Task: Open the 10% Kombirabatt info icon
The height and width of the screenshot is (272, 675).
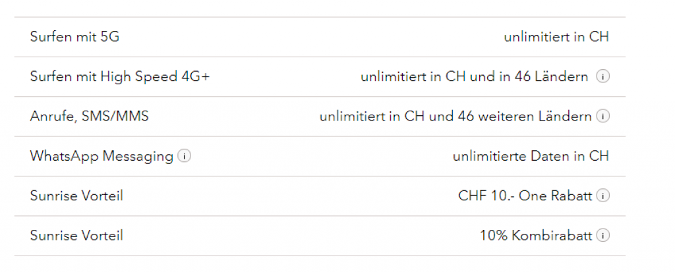Action: pos(602,235)
